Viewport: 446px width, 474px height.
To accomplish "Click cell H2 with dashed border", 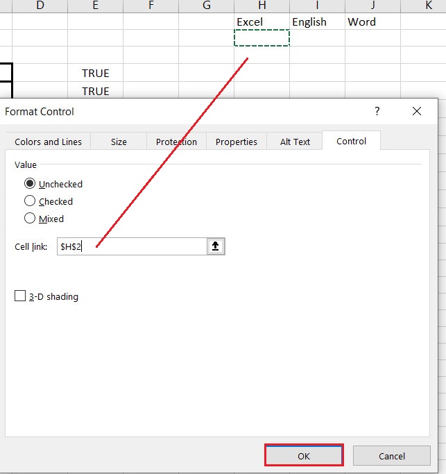I will [x=262, y=37].
